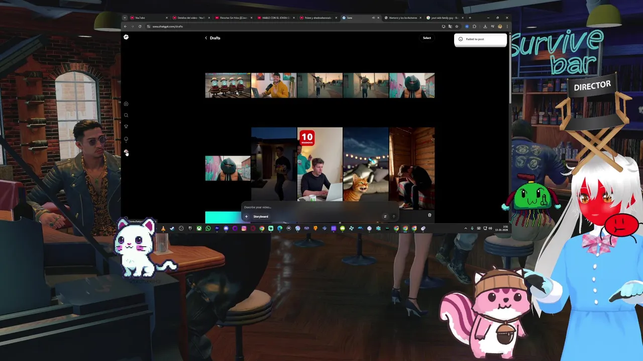The height and width of the screenshot is (361, 643).
Task: Open the Storyboard option in the prompt bar
Action: coord(261,217)
